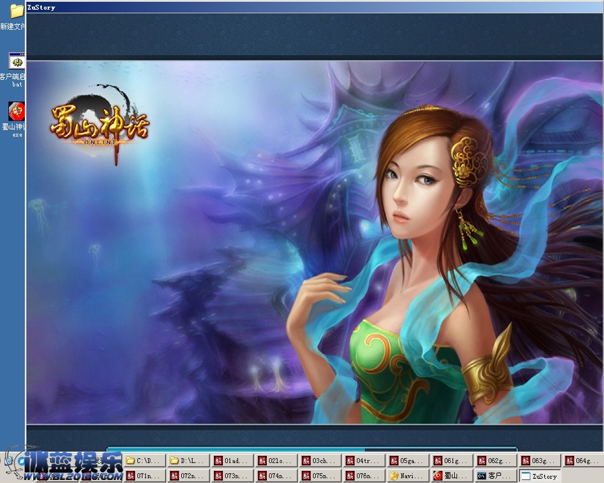Activate the 05ga... taskbar window
Image resolution: width=604 pixels, height=483 pixels.
(408, 460)
